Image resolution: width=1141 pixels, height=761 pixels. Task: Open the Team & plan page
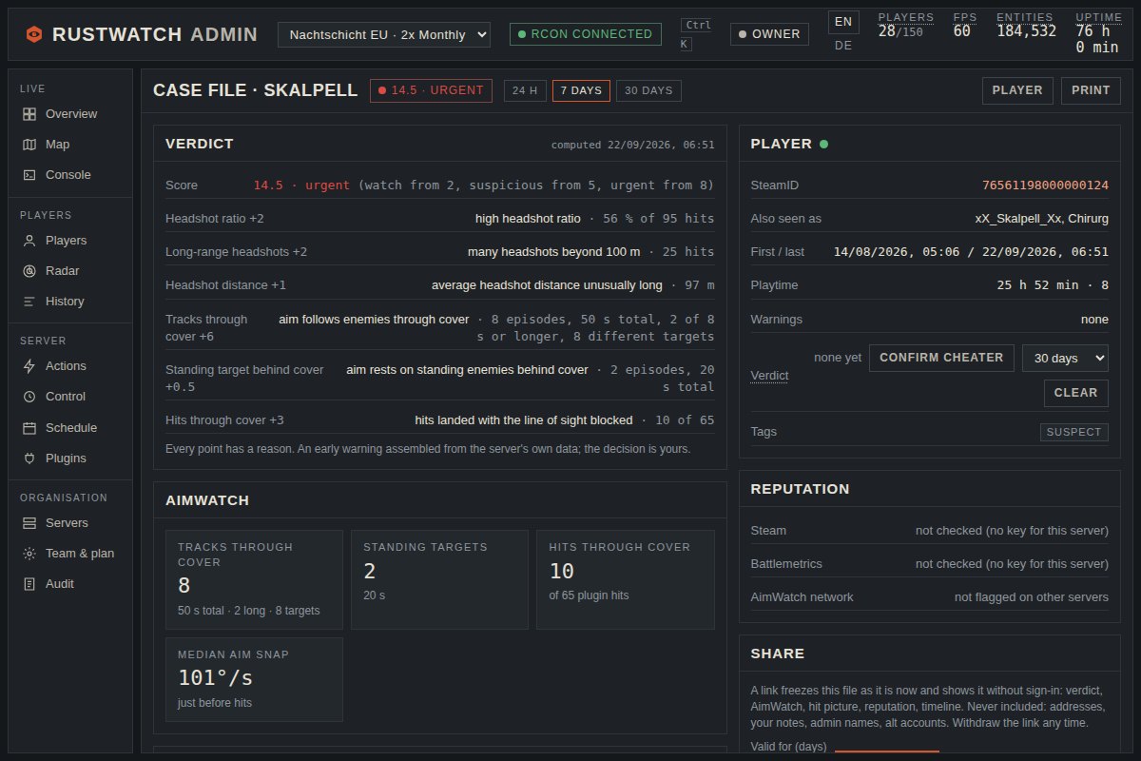pyautogui.click(x=70, y=554)
